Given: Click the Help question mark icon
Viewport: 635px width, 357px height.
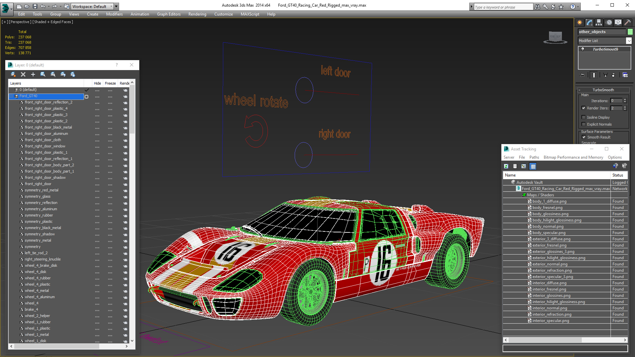Looking at the screenshot, I should (573, 7).
